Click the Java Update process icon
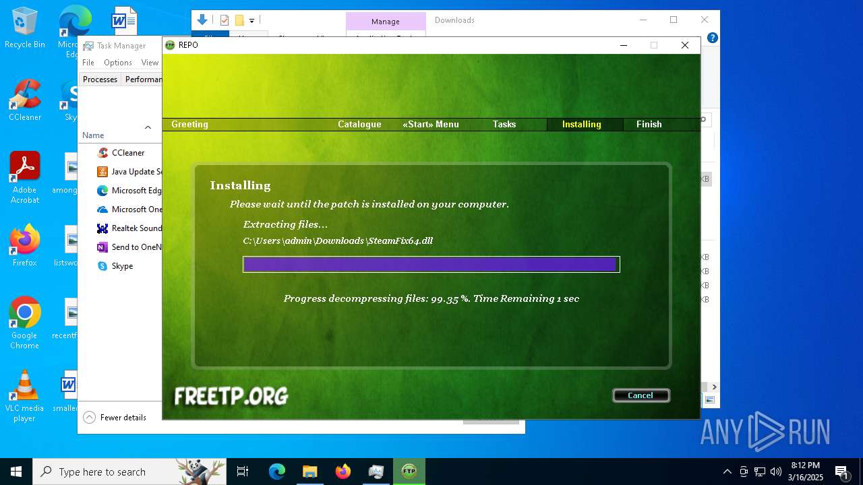The image size is (863, 485). click(102, 172)
